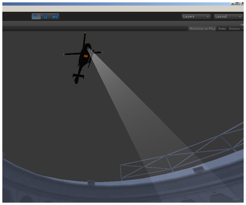This screenshot has height=205, width=246.
Task: Minimize the Unity window
Action: (233, 4)
